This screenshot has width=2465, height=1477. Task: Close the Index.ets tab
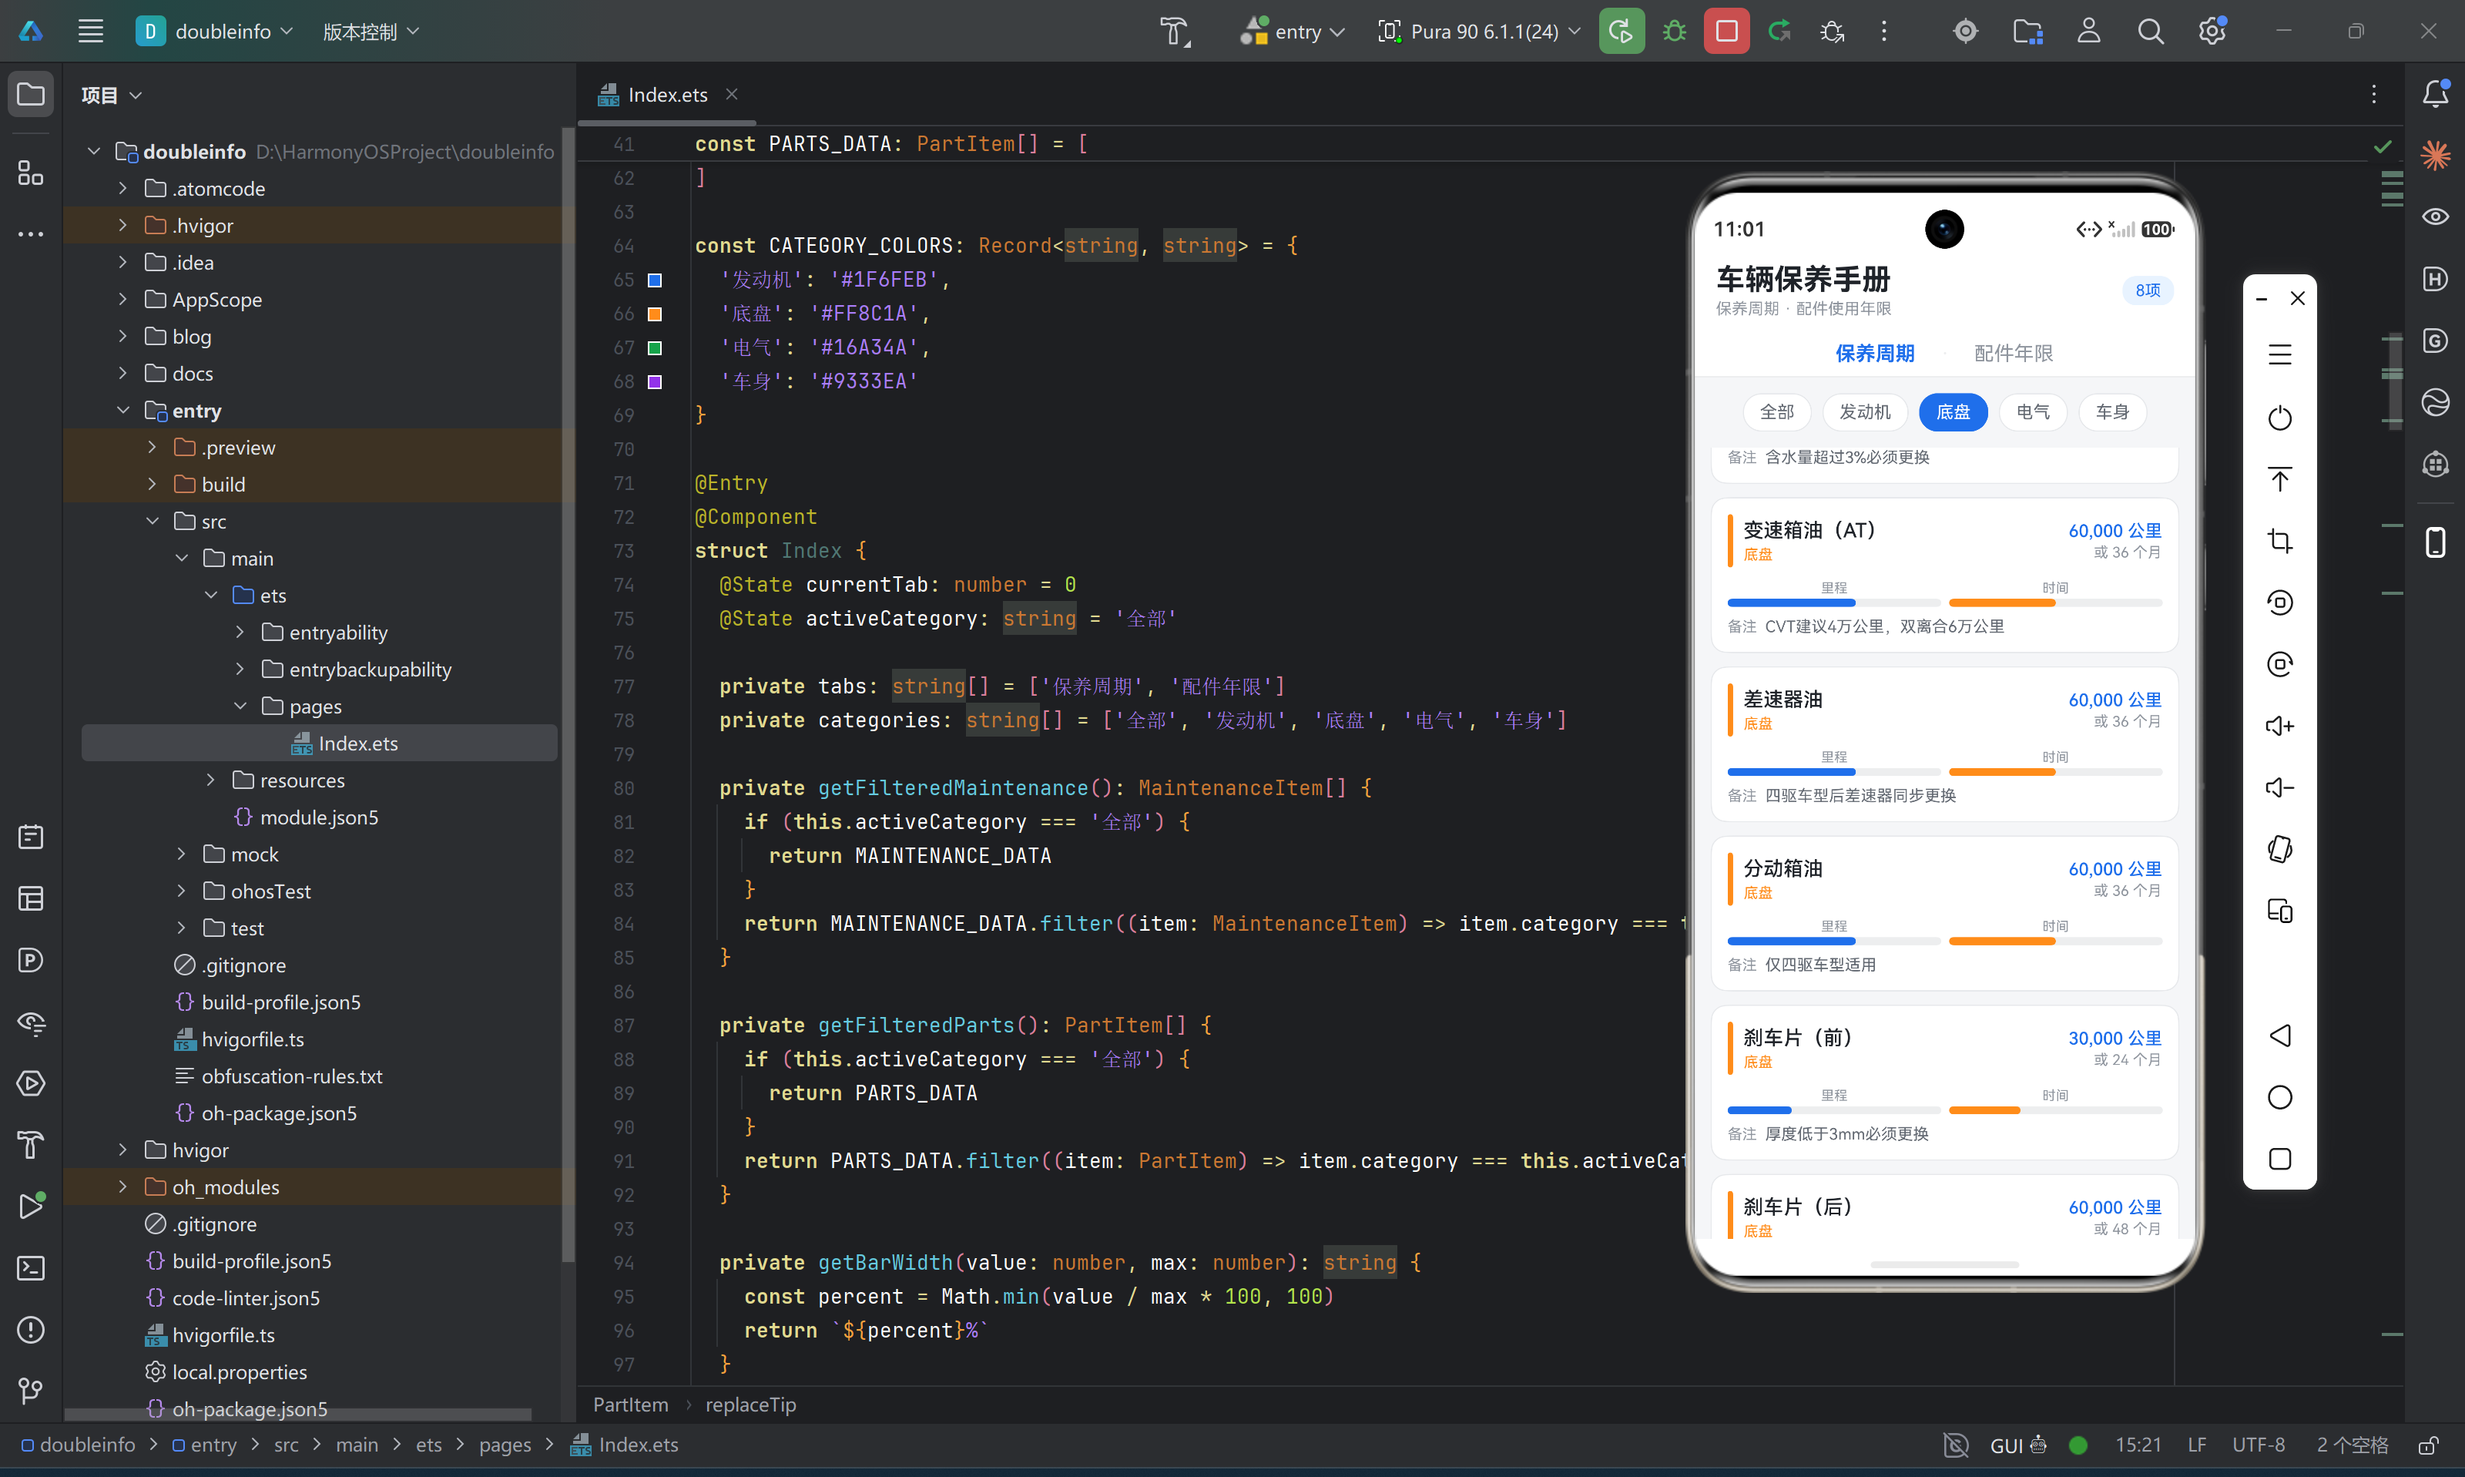pyautogui.click(x=731, y=93)
